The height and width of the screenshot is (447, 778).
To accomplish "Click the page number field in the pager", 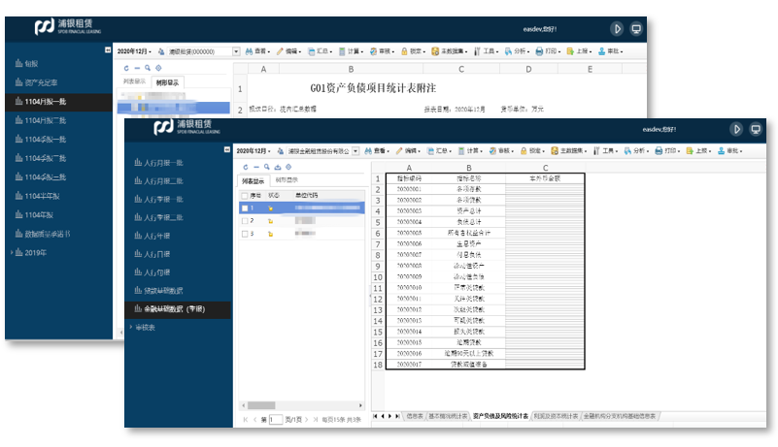I will (x=276, y=419).
